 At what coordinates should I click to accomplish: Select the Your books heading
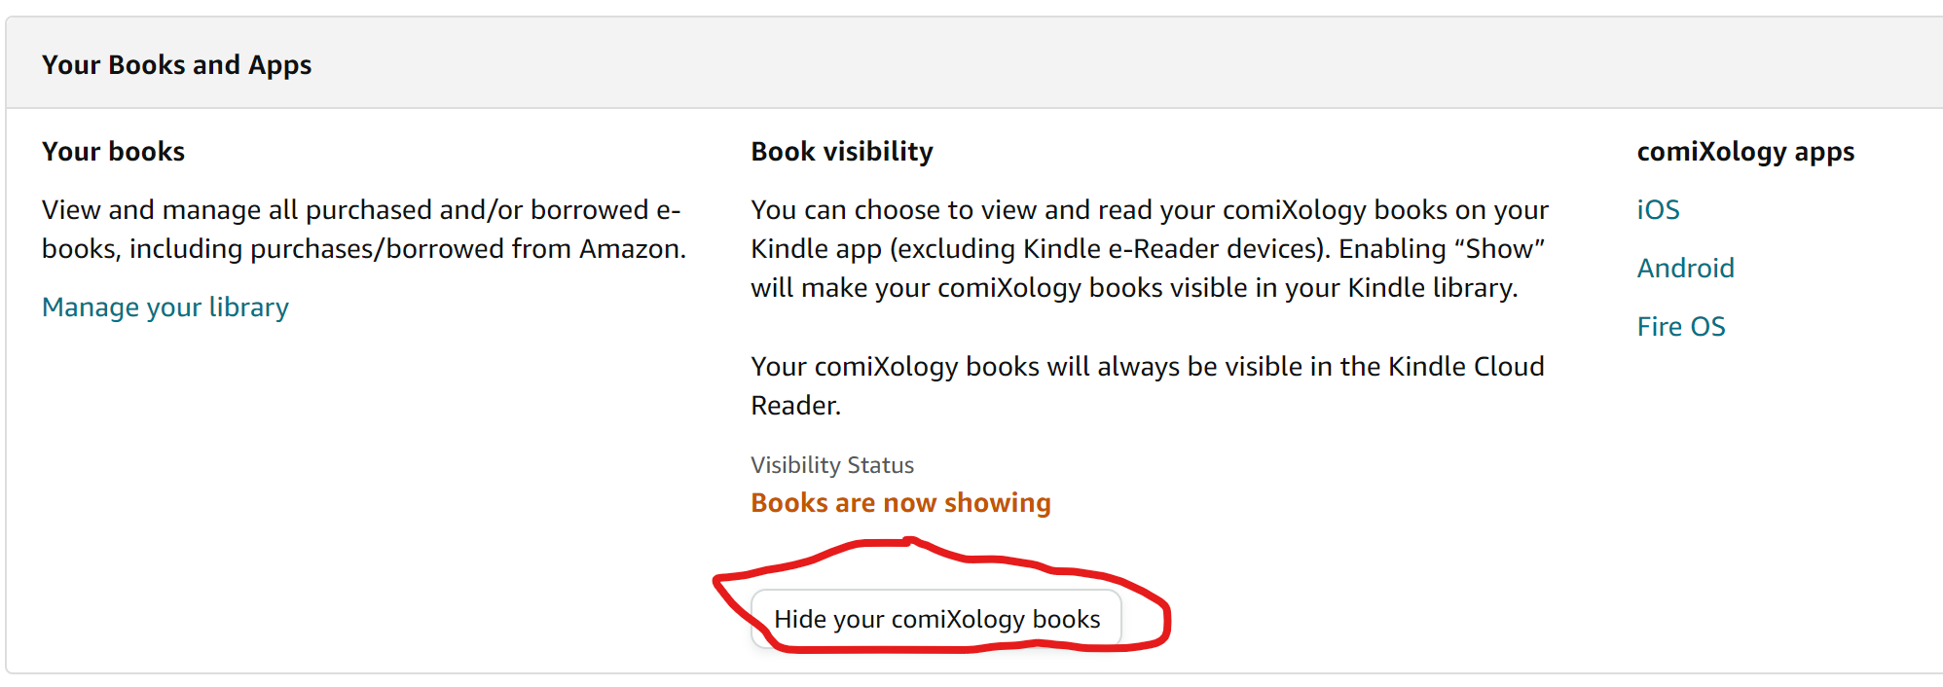click(x=113, y=152)
